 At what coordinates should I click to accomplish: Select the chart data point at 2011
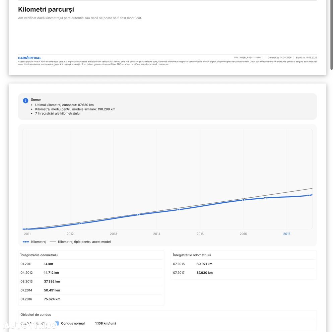coord(27,229)
